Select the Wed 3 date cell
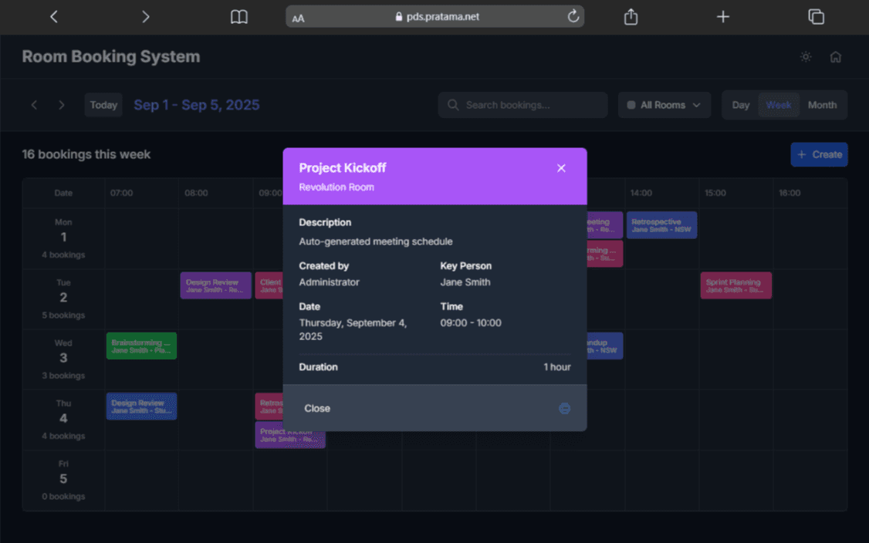 [63, 359]
